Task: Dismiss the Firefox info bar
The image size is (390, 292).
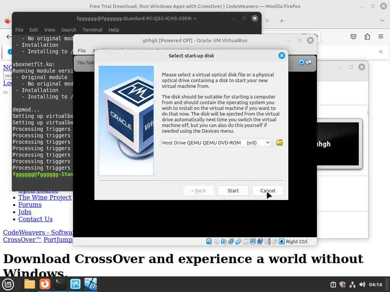Action: point(381,52)
